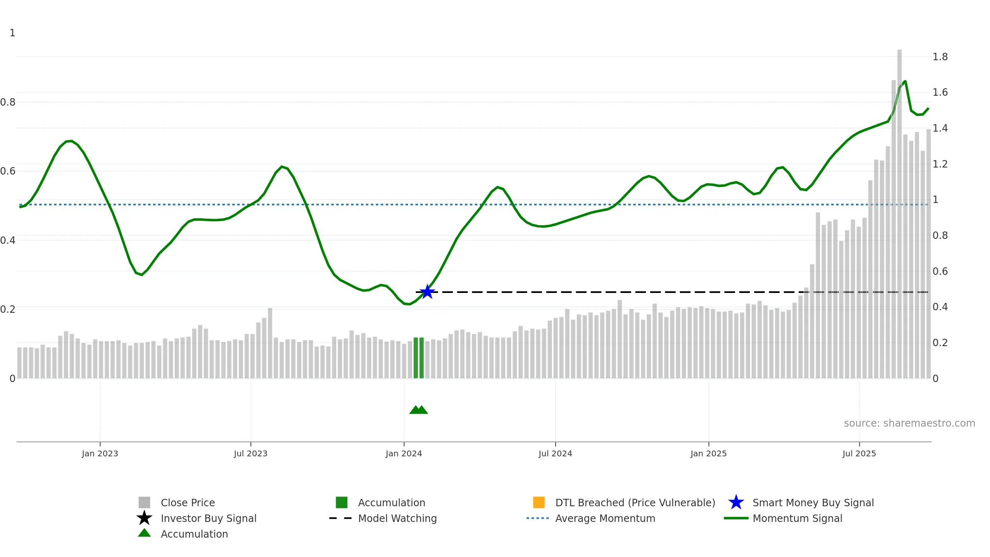Click the 'Jul 2024' axis label
990x557 pixels.
coord(555,453)
